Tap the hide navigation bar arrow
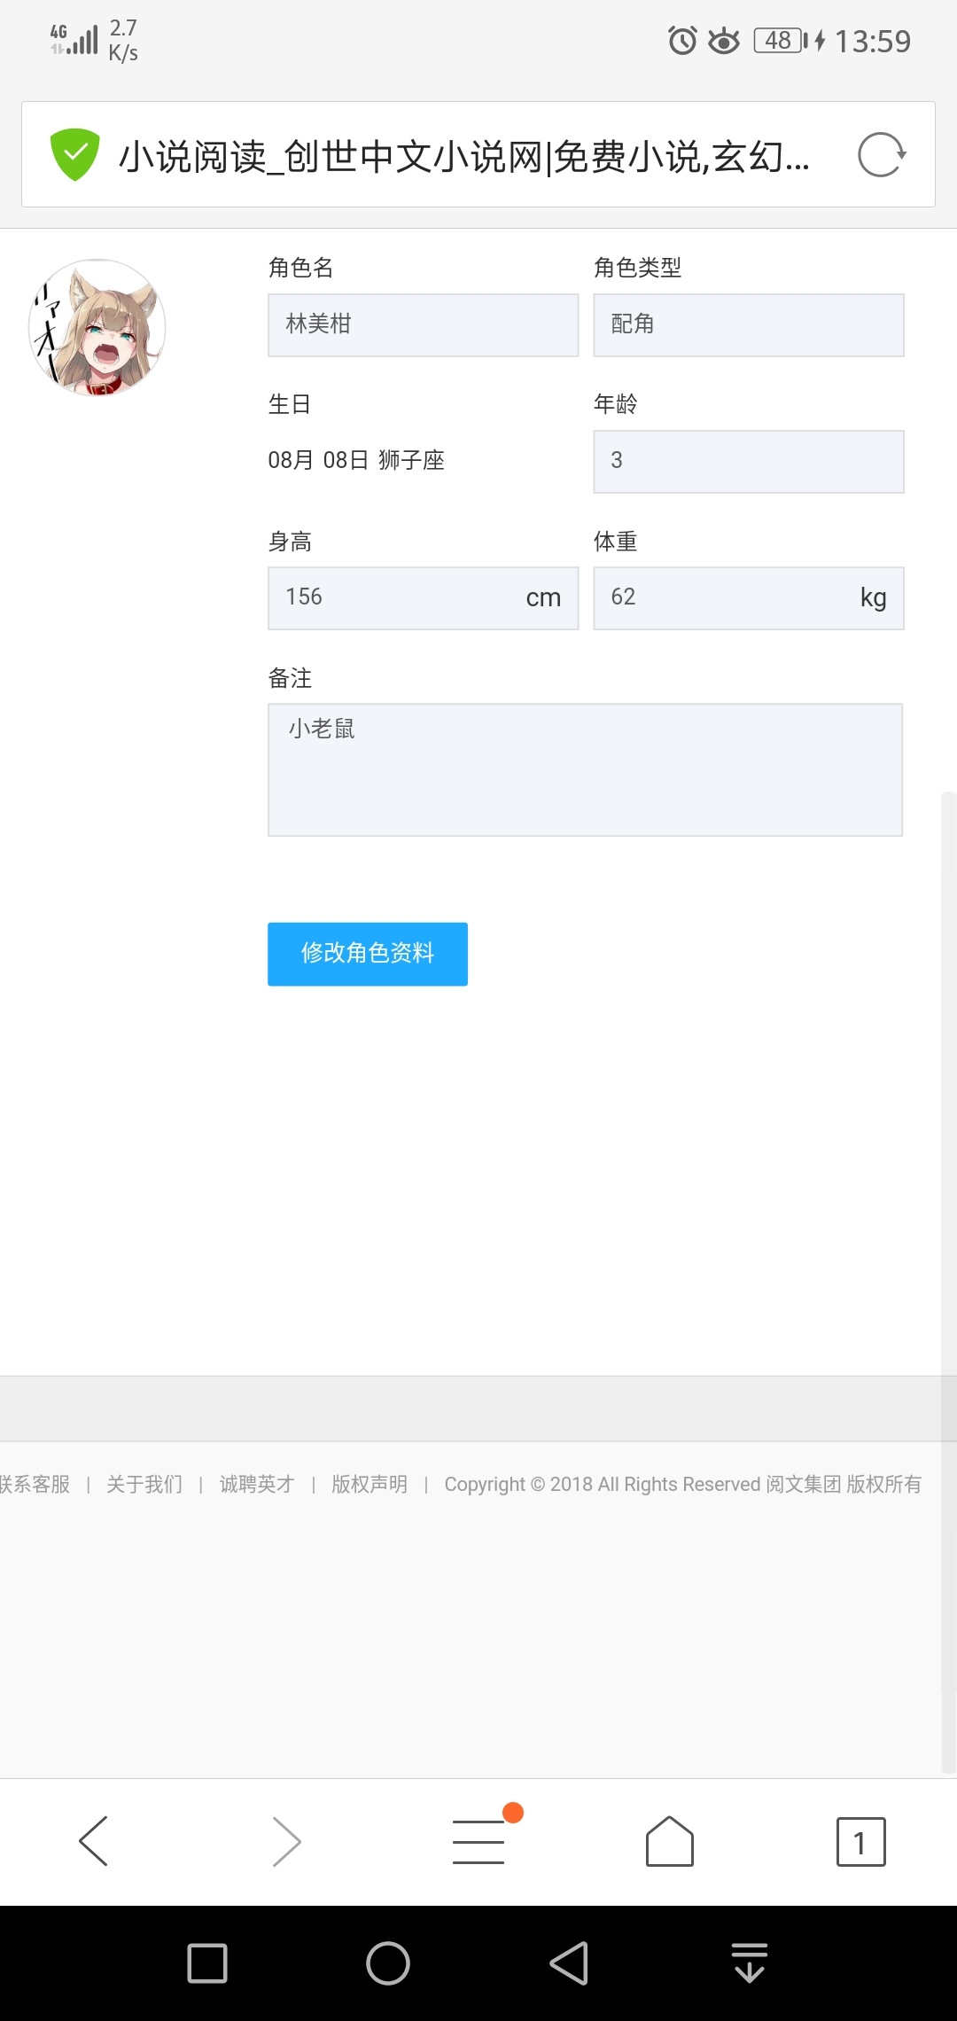The height and width of the screenshot is (2021, 957). (x=750, y=1963)
